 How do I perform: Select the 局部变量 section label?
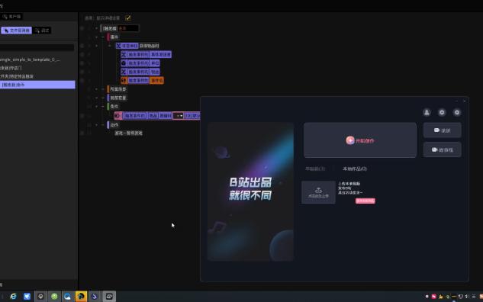(118, 98)
